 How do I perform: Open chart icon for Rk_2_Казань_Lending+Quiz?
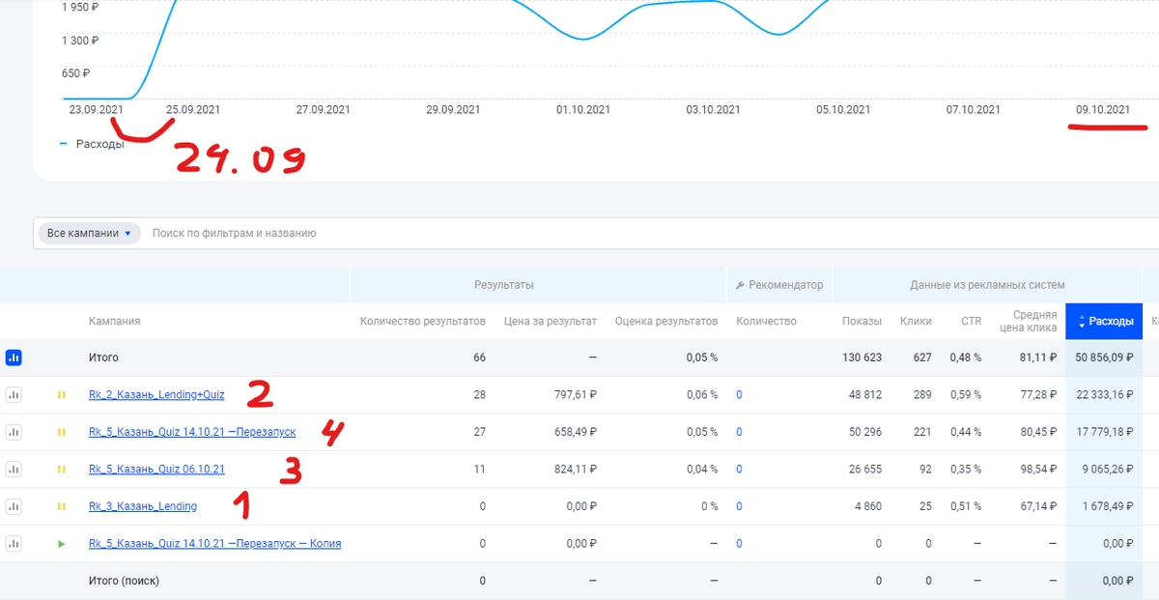[14, 395]
